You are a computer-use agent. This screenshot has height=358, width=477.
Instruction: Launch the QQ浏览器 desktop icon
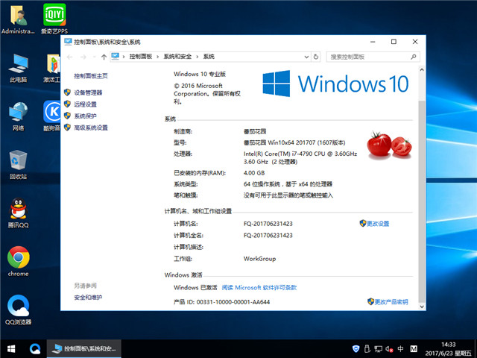tap(18, 310)
